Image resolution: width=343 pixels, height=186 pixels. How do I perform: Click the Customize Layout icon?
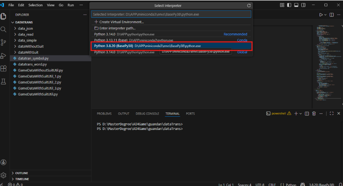tap(282, 5)
